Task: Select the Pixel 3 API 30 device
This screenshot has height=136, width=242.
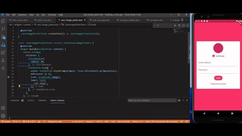Action: coord(161,122)
